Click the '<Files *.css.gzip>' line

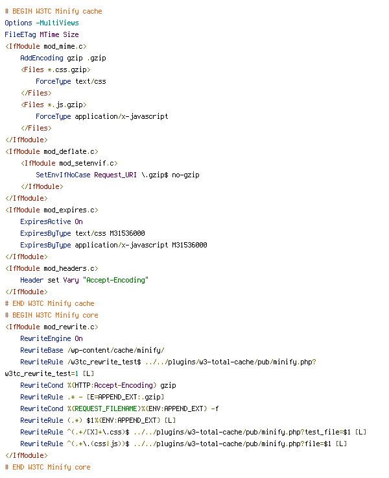55,69
